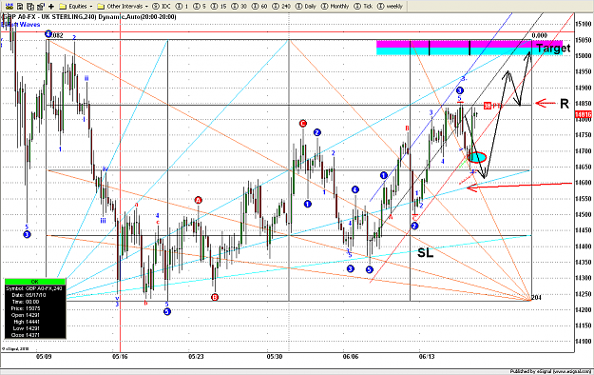Switch to the weekly interval
Image resolution: width=594 pixels, height=375 pixels.
391,6
